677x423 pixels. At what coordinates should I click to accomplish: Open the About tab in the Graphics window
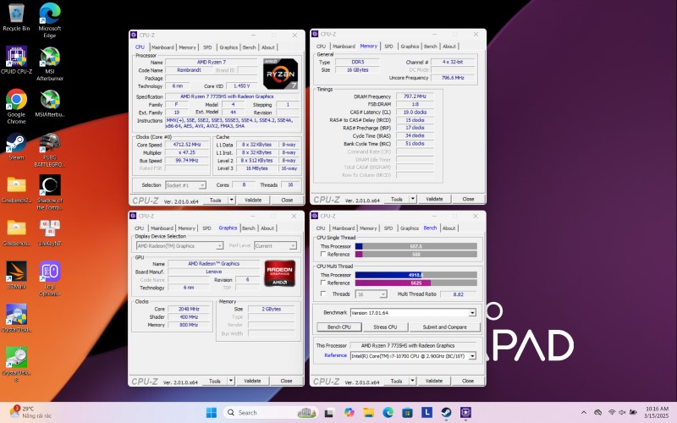point(267,228)
